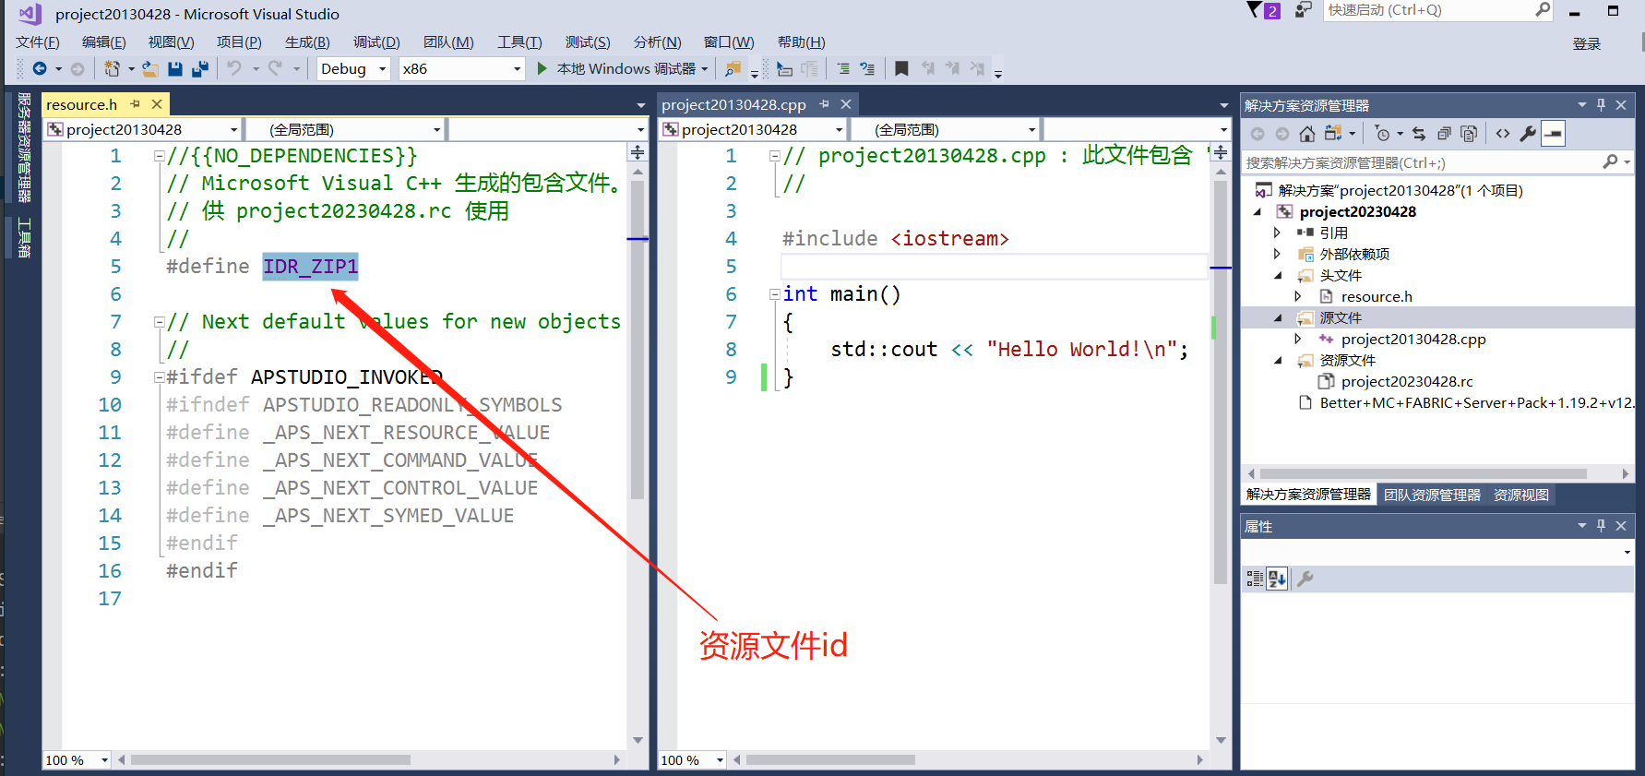Click the bookmark icon in the main toolbar
Screen dimensions: 1645x776
point(901,68)
